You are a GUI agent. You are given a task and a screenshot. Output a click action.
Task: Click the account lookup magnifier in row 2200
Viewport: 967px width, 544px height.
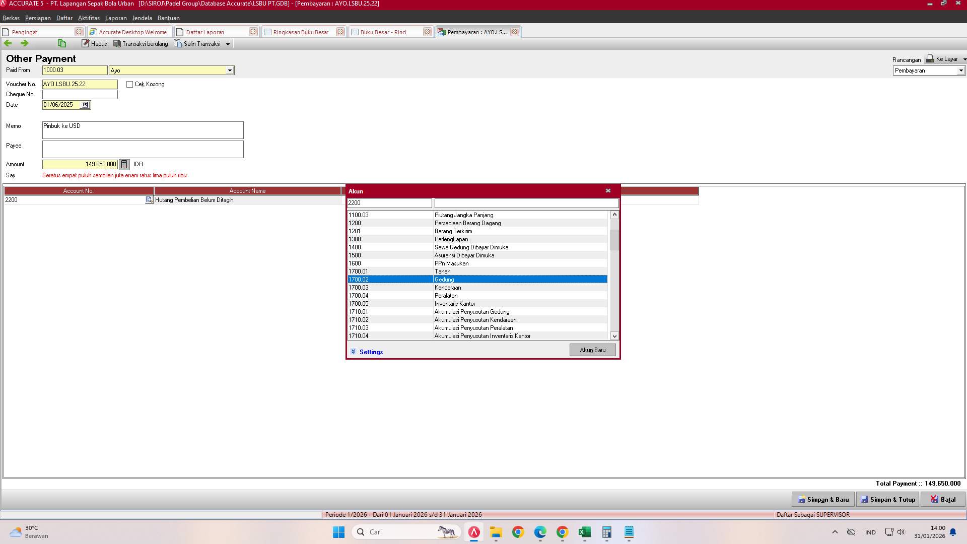149,200
